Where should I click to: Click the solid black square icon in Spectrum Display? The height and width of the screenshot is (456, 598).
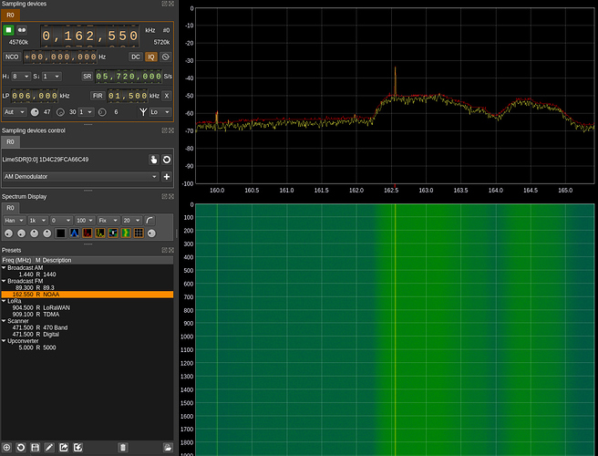(x=61, y=233)
